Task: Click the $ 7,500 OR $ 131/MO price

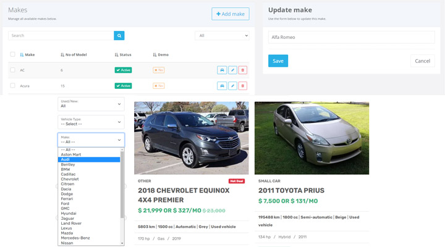Action: pos(288,201)
